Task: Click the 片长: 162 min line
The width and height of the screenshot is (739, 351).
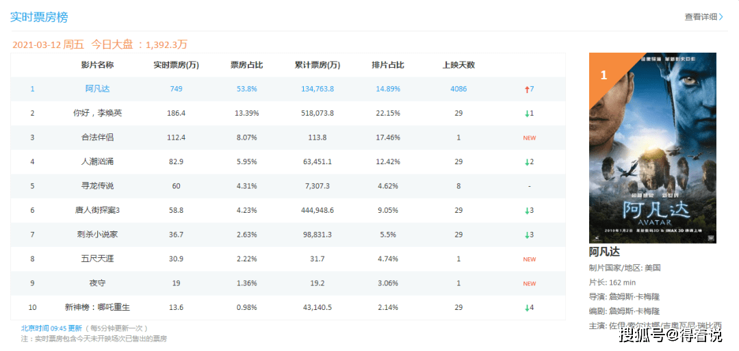Action: coord(612,283)
